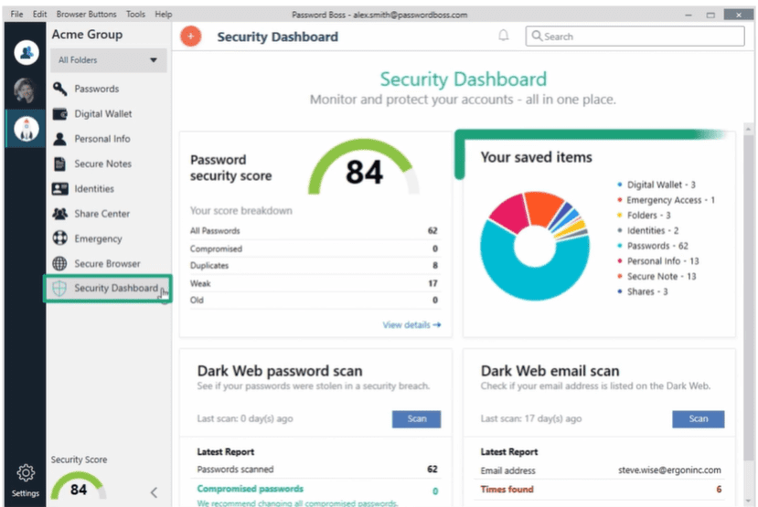Open Personal Info person icon

tap(59, 139)
